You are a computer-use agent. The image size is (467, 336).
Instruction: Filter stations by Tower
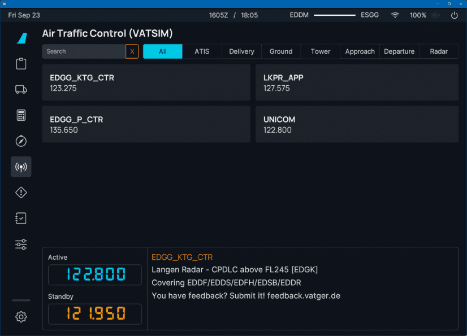coord(321,51)
